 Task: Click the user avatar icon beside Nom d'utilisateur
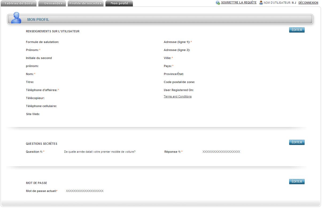[x=261, y=3]
